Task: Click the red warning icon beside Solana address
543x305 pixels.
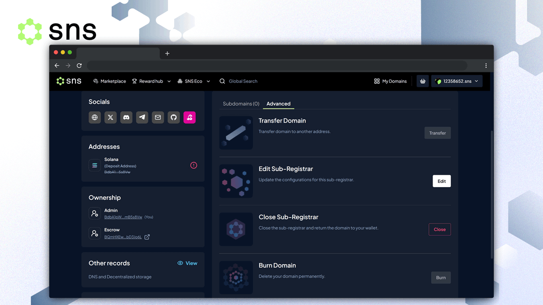Action: point(194,165)
